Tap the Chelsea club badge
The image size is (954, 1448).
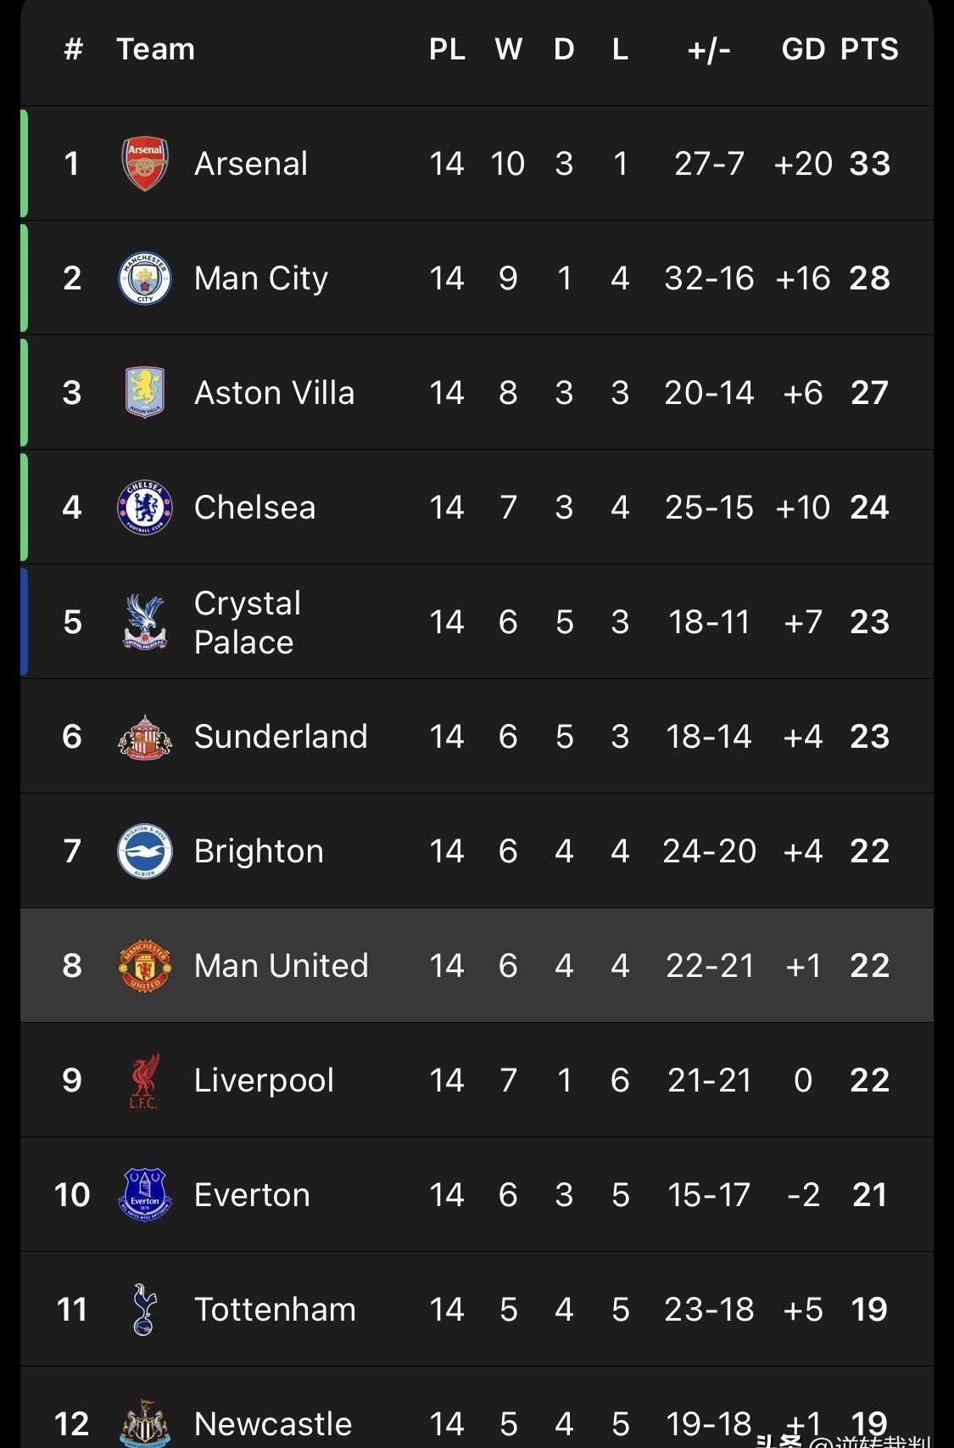tap(145, 507)
